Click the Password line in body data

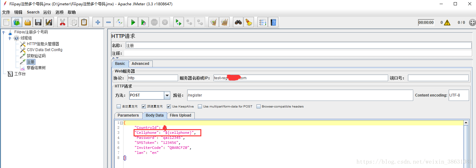click(160, 138)
